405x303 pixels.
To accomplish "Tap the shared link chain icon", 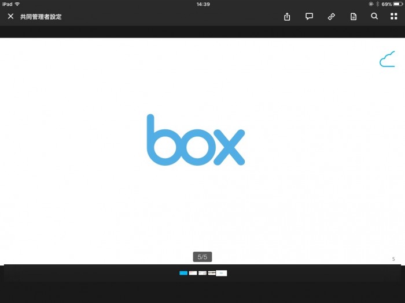I will pyautogui.click(x=332, y=17).
